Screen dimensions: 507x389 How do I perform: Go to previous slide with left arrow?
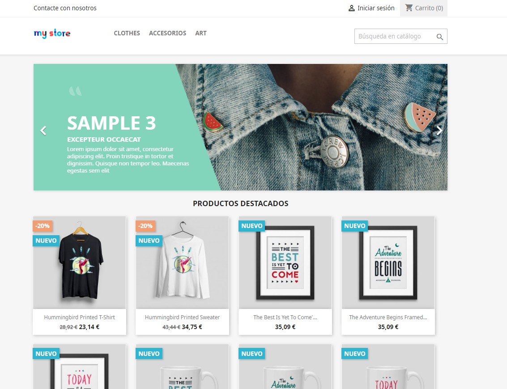pyautogui.click(x=43, y=131)
